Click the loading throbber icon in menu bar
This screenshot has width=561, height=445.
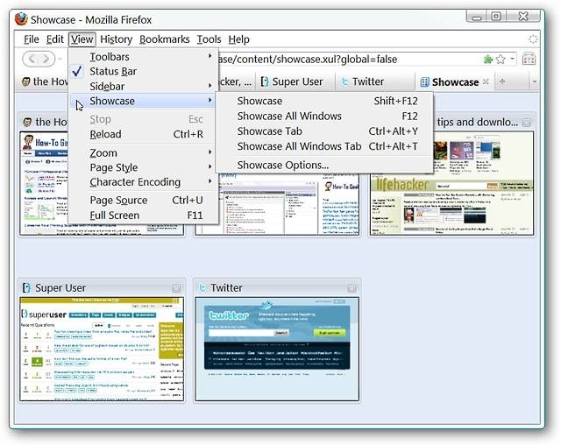click(x=533, y=39)
